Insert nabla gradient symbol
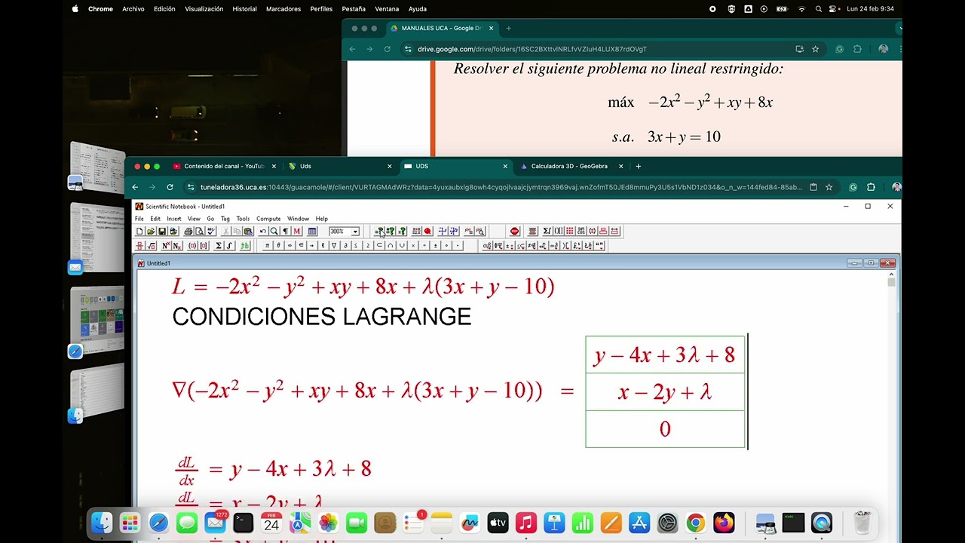965x543 pixels. pos(334,246)
